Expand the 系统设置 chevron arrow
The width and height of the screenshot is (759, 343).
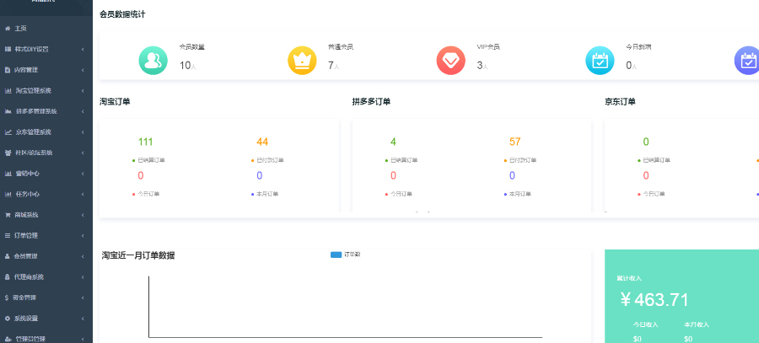[83, 319]
